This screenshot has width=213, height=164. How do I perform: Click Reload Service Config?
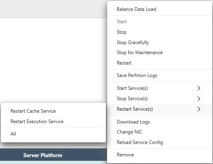pyautogui.click(x=160, y=142)
